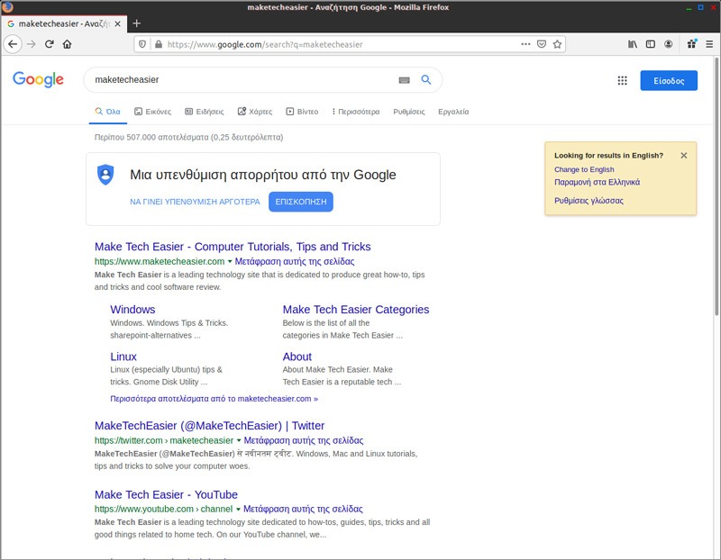This screenshot has width=721, height=560.
Task: Open the Firefox Library icon
Action: point(634,41)
